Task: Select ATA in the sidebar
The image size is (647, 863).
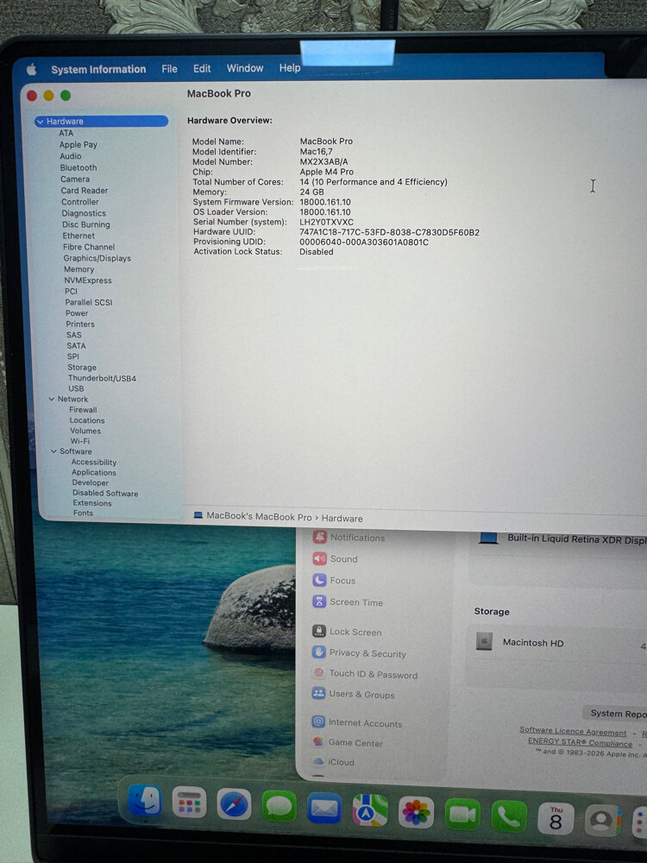Action: click(66, 133)
